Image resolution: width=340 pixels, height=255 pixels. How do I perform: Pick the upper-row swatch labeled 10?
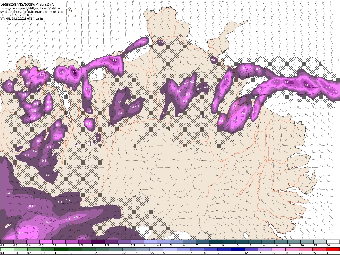coord(241,241)
